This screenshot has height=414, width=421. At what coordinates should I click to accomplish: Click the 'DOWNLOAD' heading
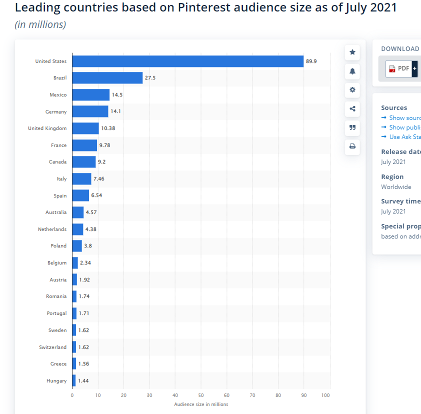[400, 49]
